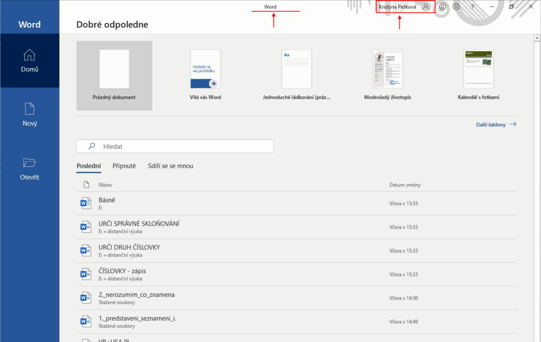Switch to the Připnuté tab

[124, 166]
